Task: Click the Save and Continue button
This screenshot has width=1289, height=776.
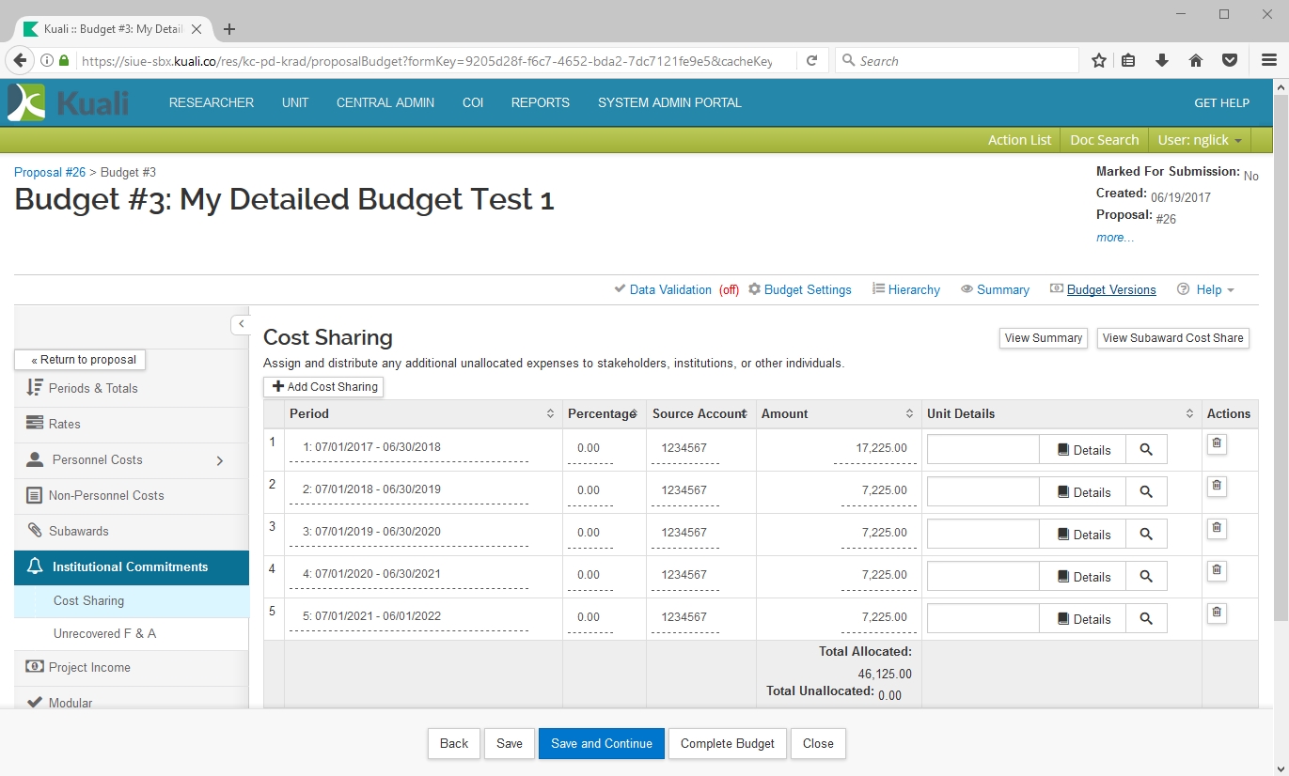Action: [601, 743]
